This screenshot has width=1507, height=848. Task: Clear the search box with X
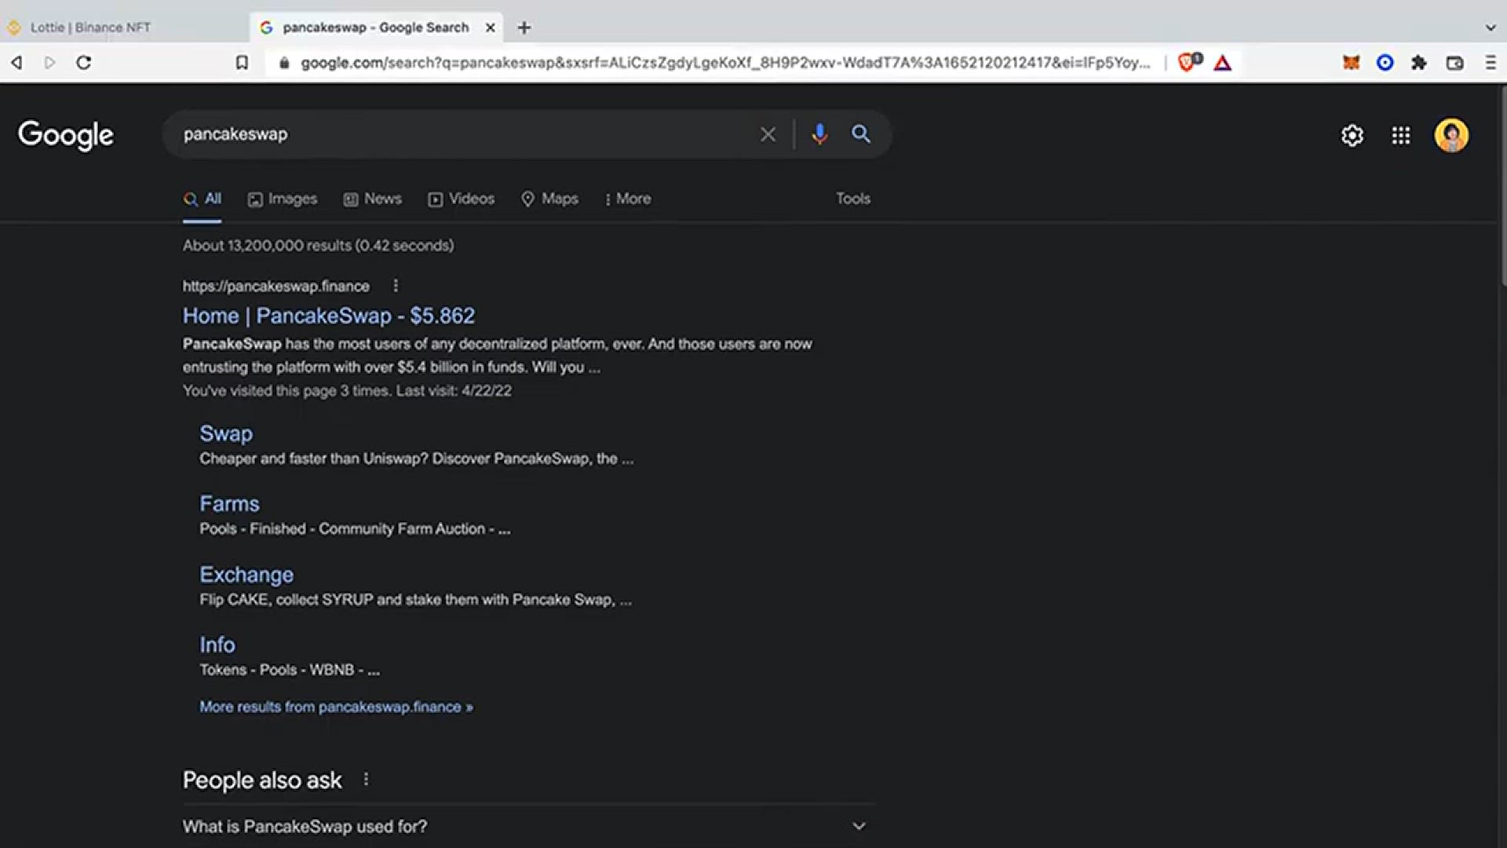[x=768, y=134]
